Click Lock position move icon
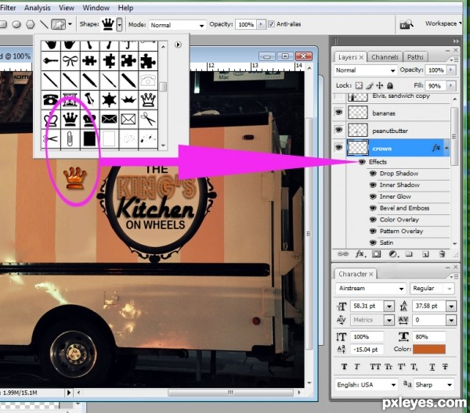The image size is (470, 413). (379, 85)
